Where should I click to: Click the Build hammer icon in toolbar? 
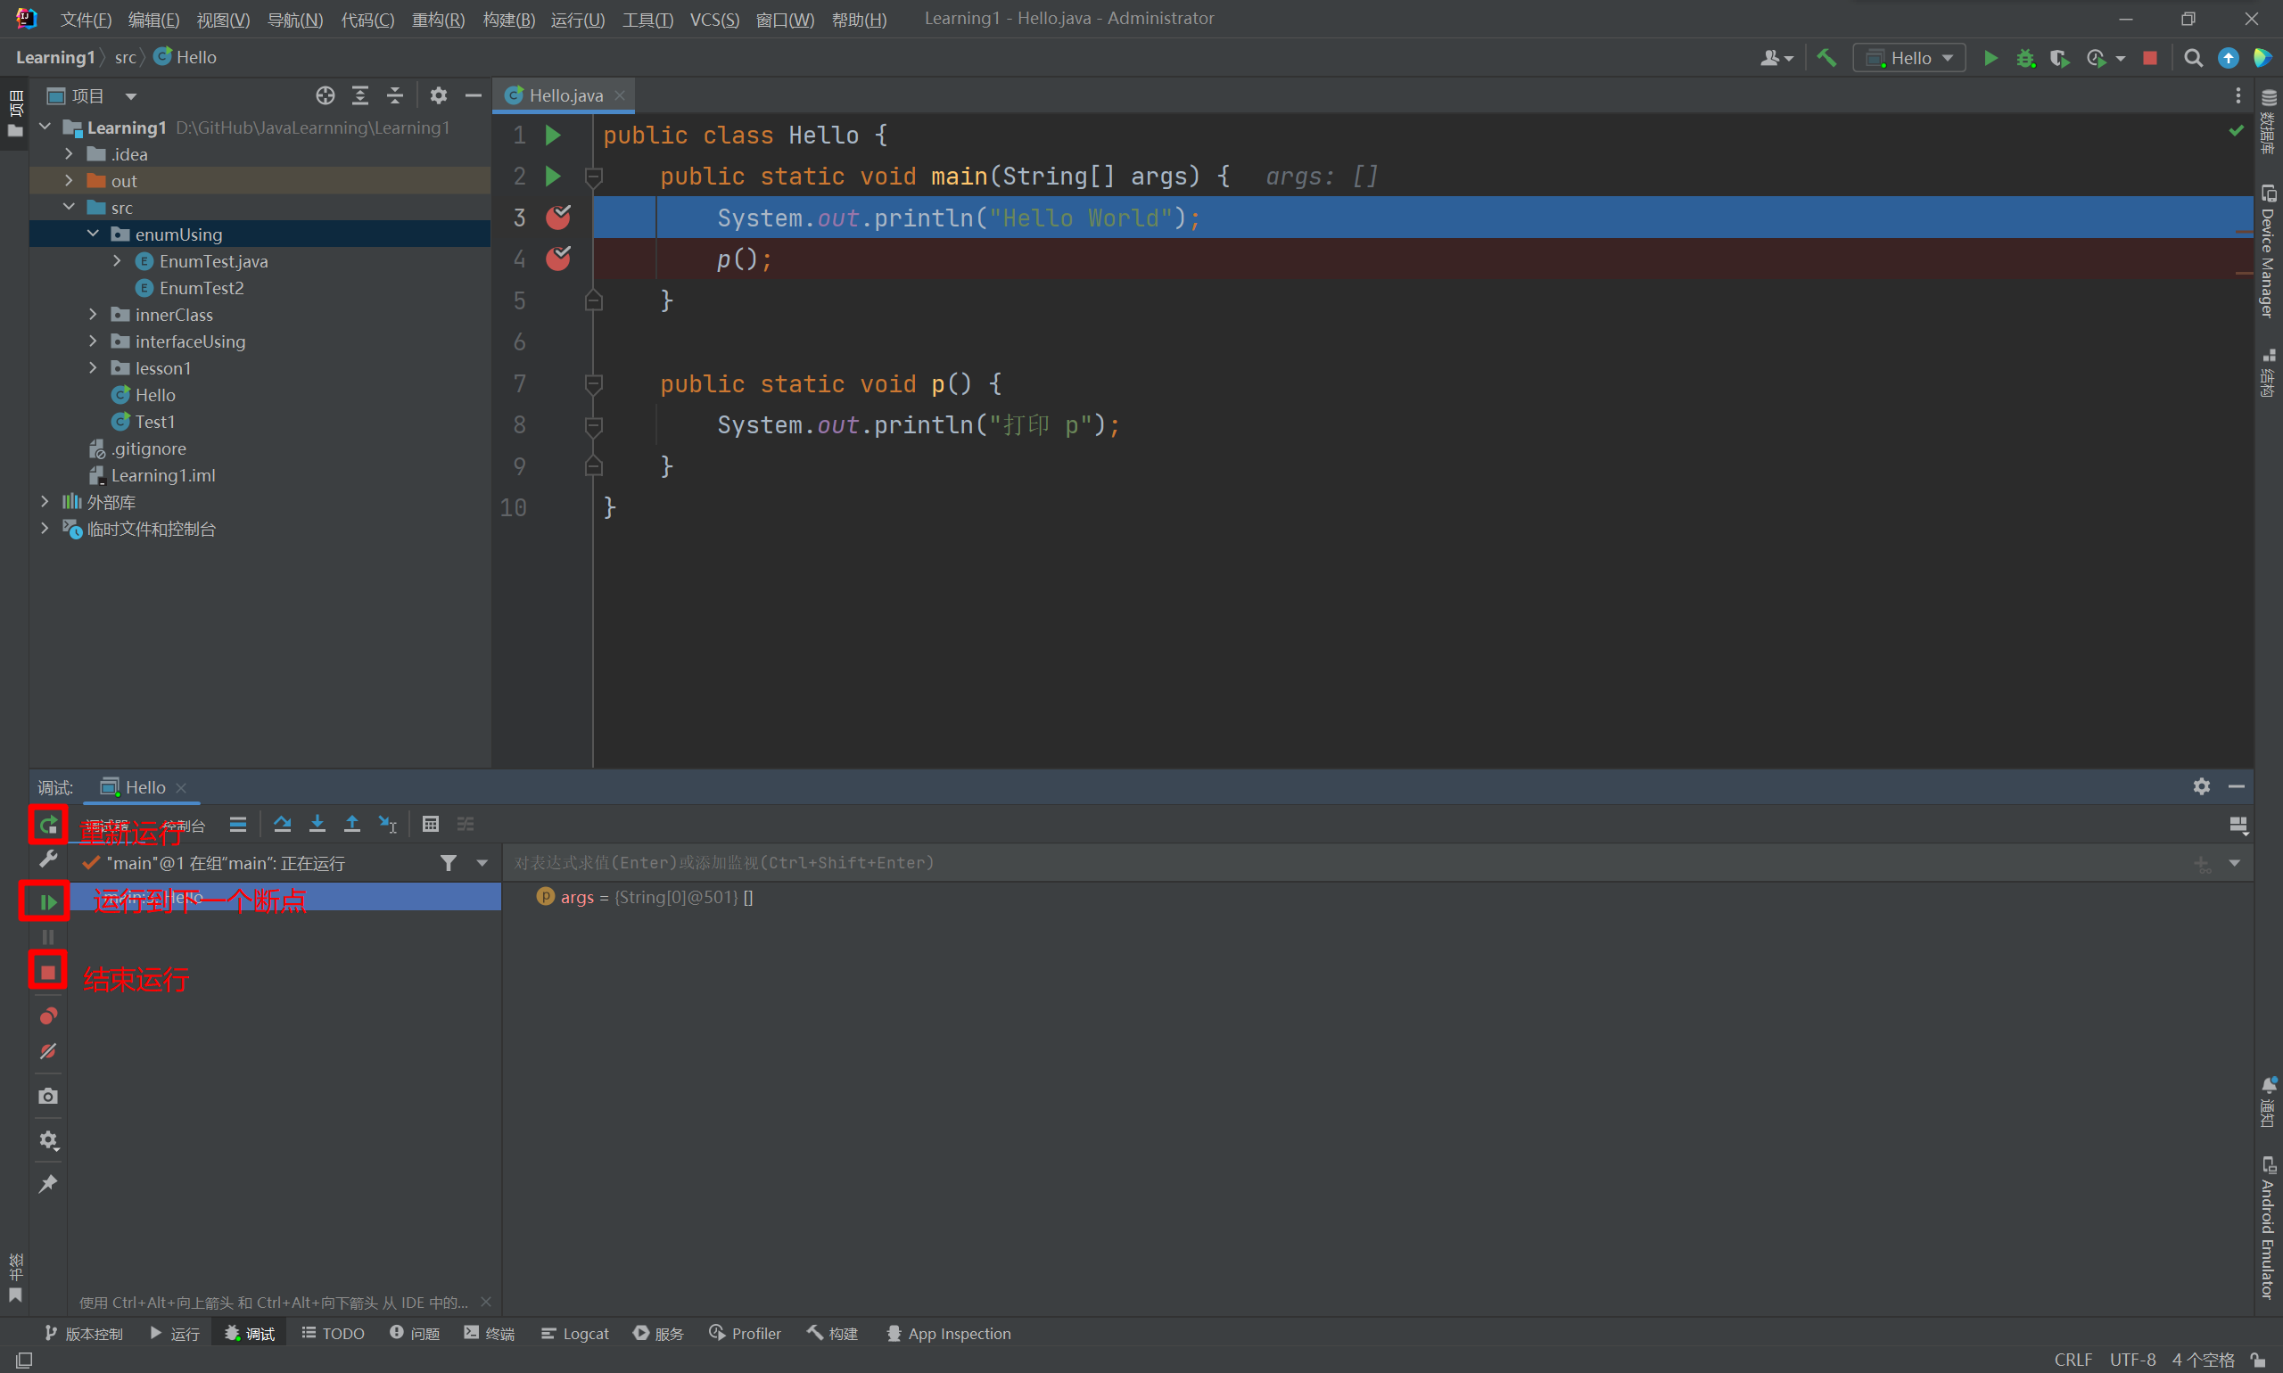tap(1826, 58)
